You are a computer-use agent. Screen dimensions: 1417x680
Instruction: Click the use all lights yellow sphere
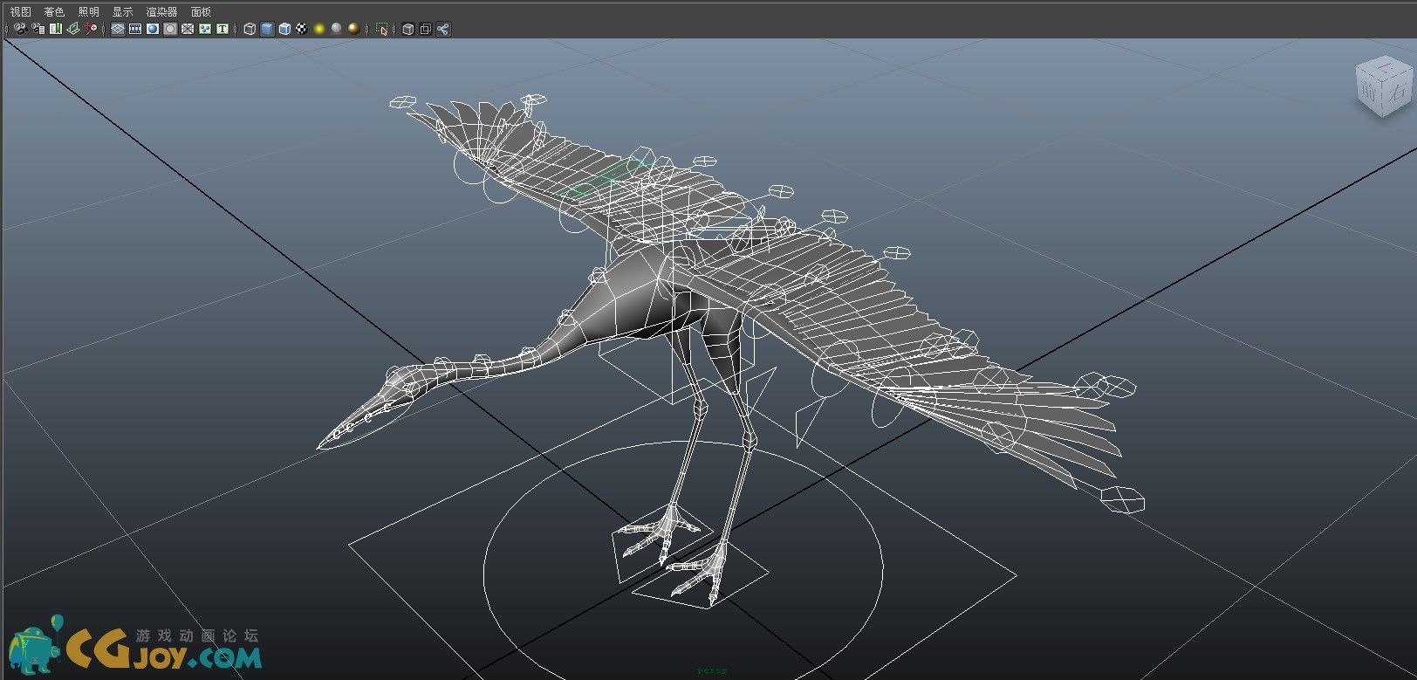point(319,29)
